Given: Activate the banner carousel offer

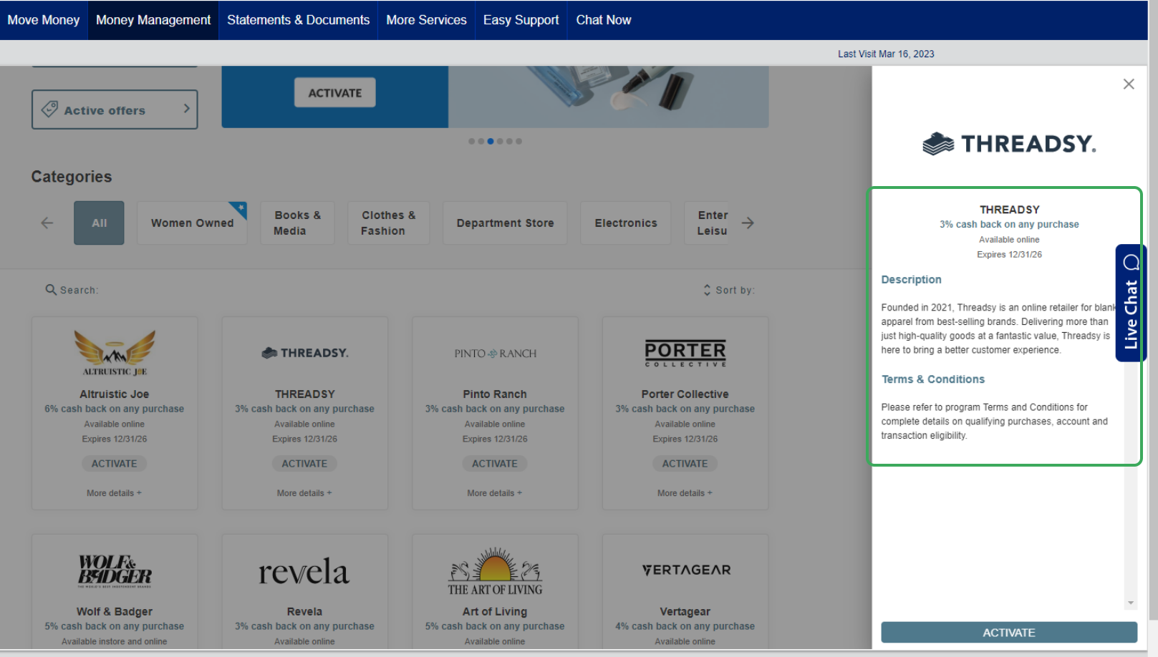Looking at the screenshot, I should tap(335, 92).
